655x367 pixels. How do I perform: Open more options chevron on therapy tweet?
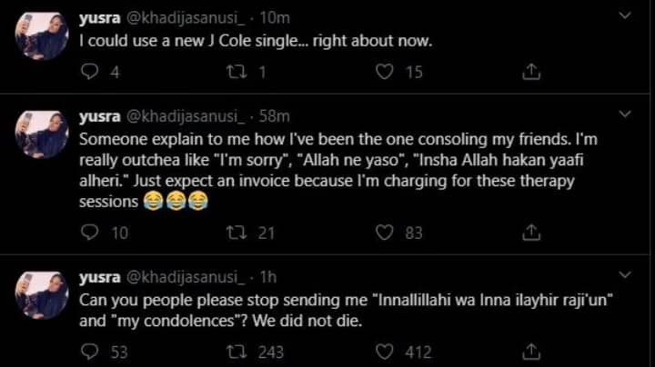624,115
